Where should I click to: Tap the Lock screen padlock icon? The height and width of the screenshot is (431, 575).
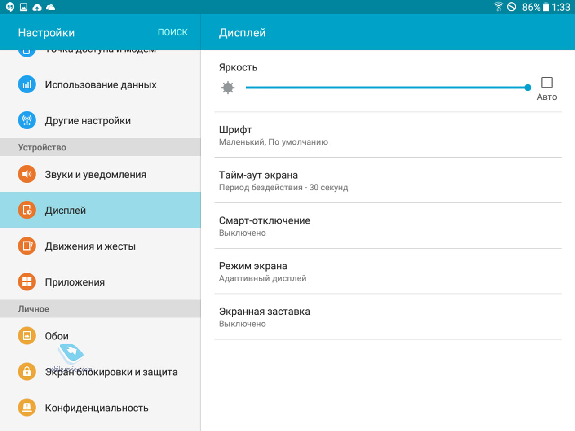[x=27, y=372]
